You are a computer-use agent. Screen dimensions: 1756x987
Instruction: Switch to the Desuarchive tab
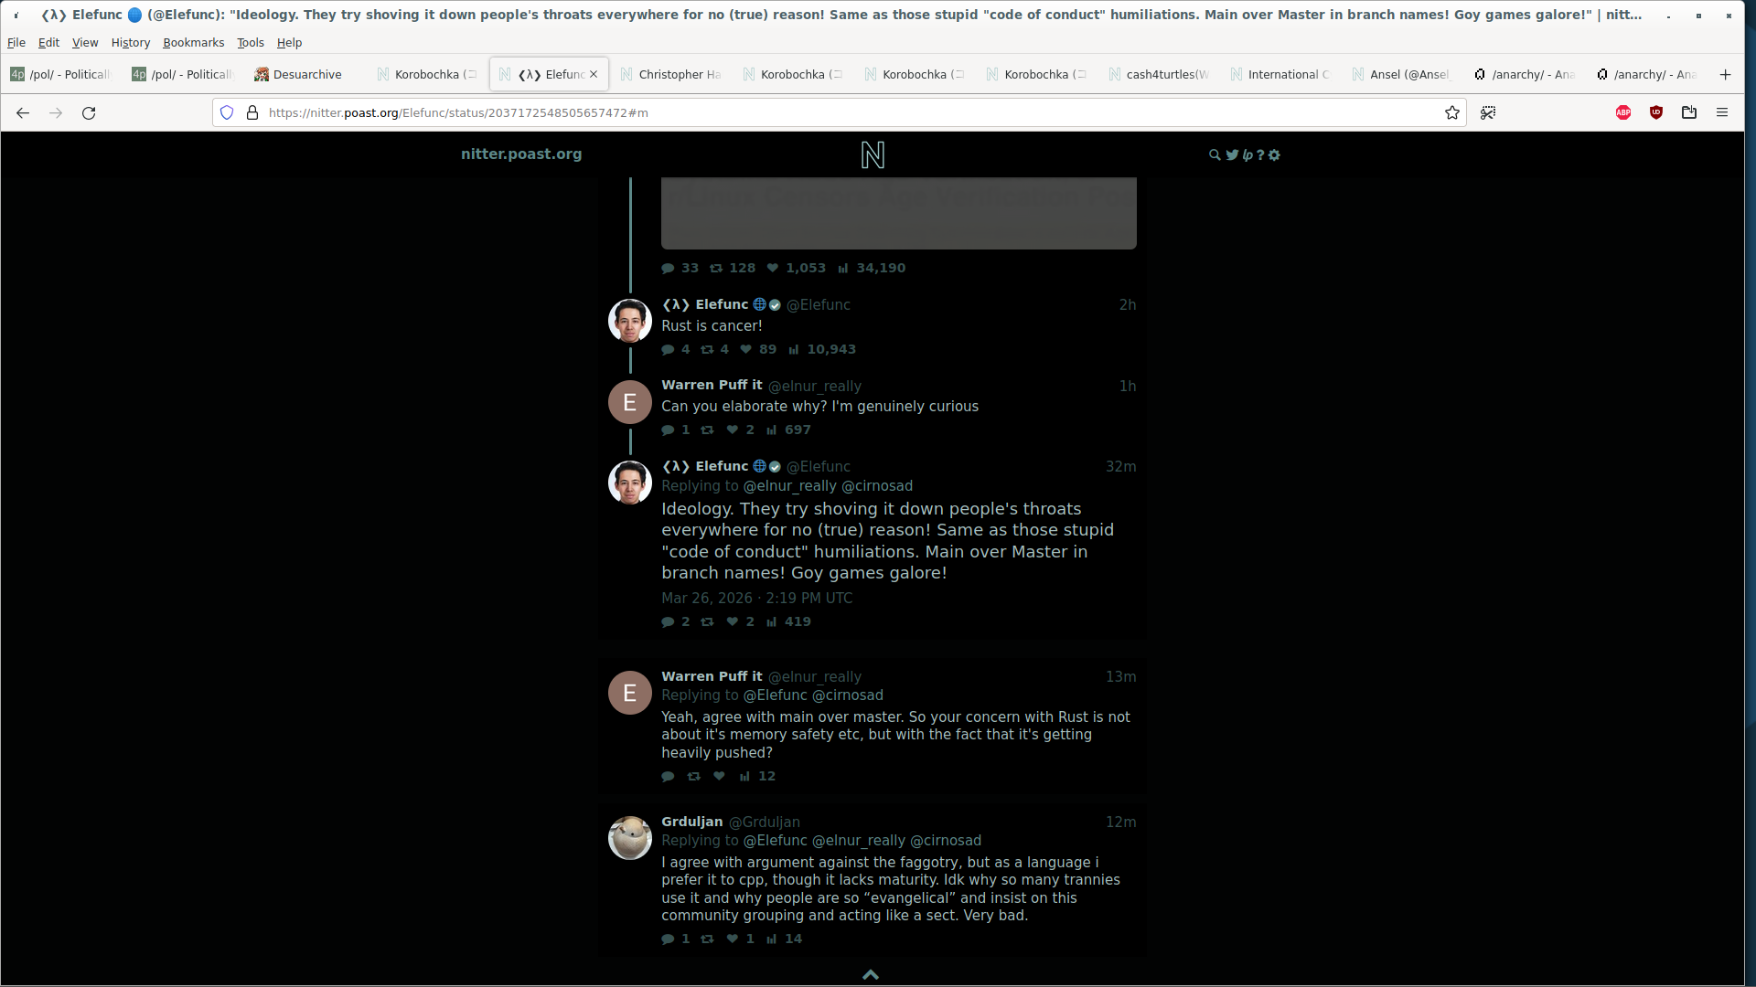306,74
